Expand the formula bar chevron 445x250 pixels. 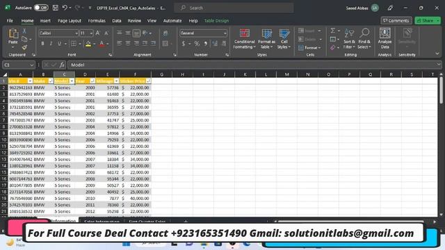(439, 65)
